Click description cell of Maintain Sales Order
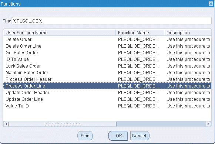Viewport: 215px width, 144px height. click(x=188, y=73)
